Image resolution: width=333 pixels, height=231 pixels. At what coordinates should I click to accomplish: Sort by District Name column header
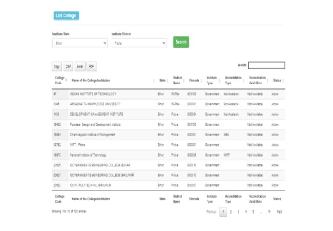coord(177,80)
